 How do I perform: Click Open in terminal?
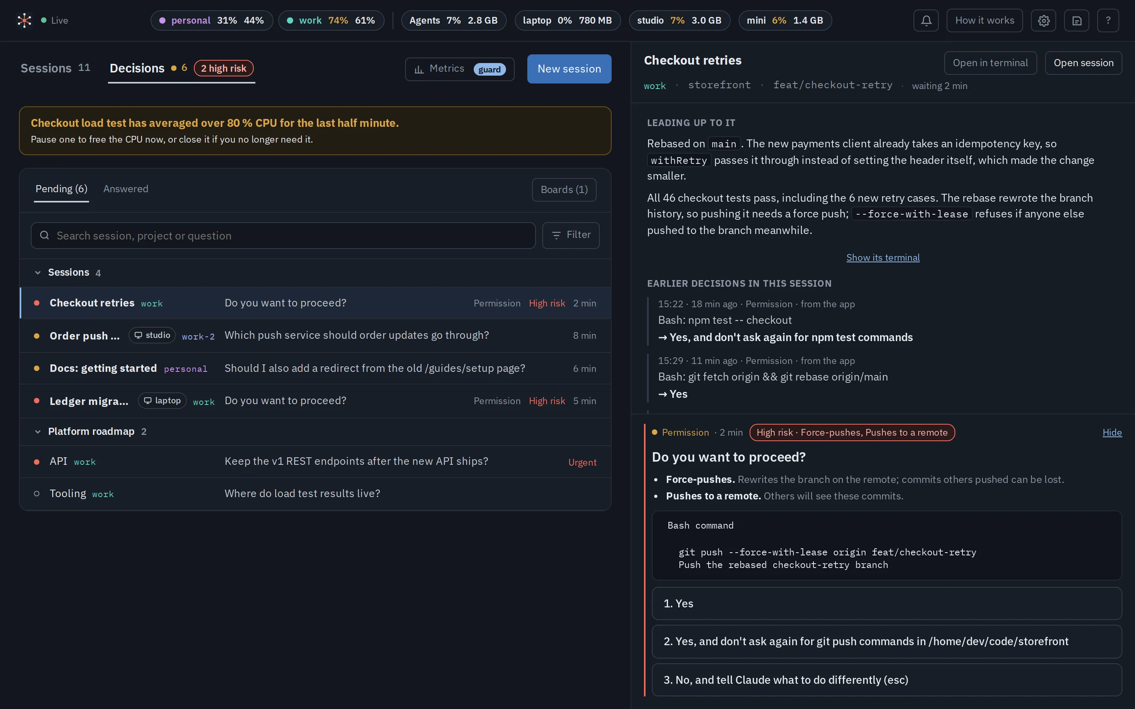(x=990, y=63)
